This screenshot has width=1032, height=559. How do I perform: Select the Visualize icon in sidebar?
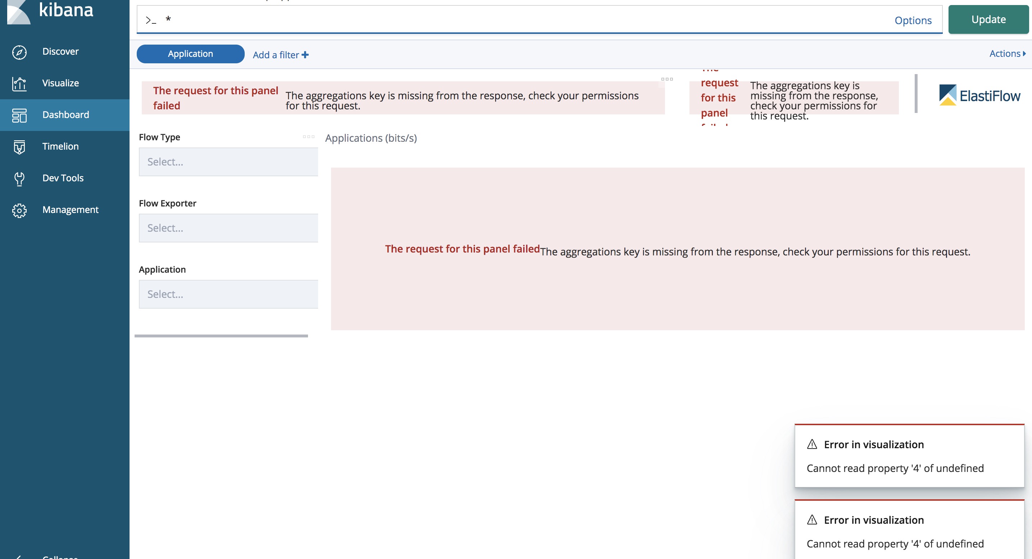[x=19, y=83]
